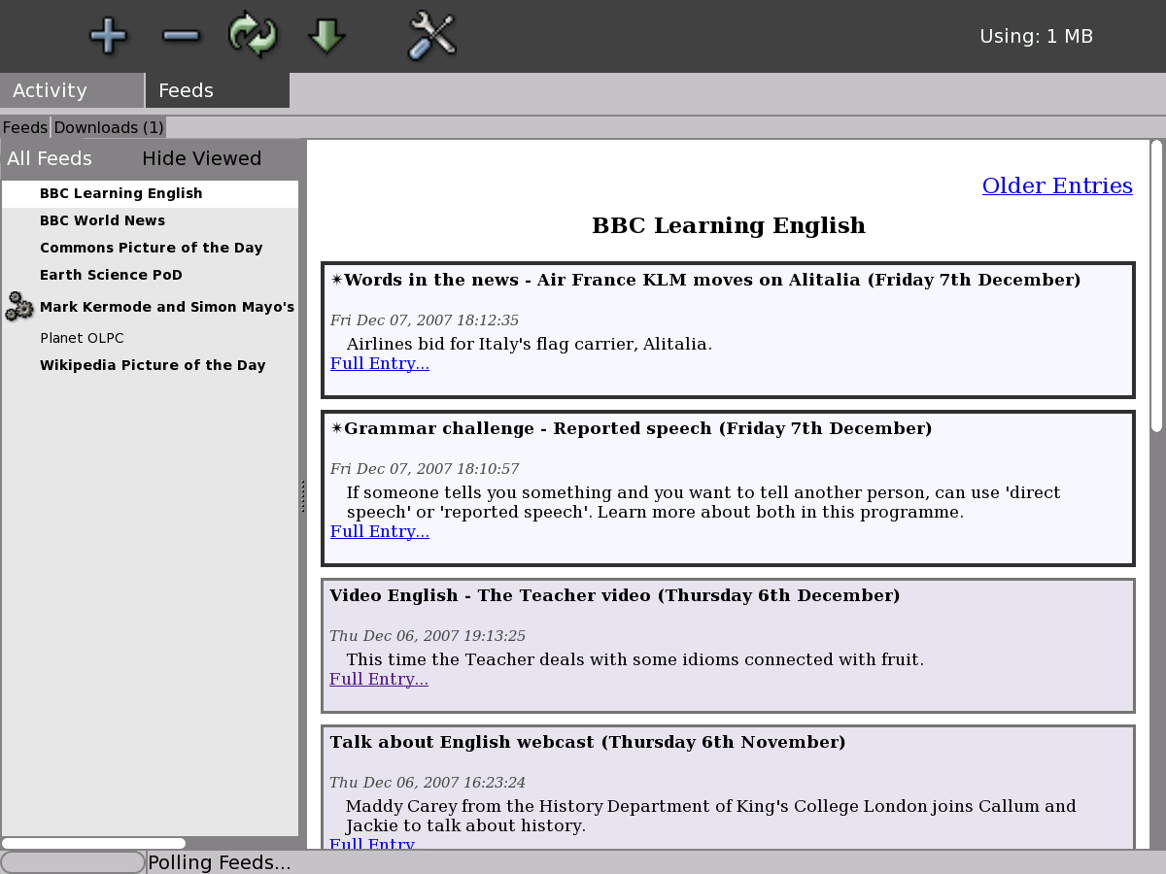
Task: Show All Feeds
Action: coord(50,158)
